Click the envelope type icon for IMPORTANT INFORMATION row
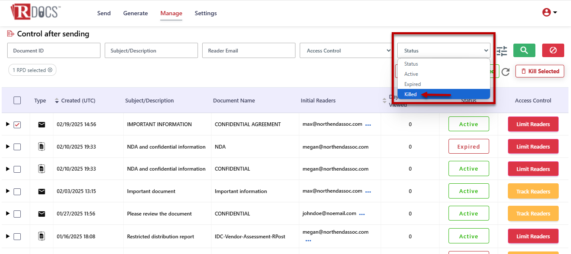 (42, 124)
